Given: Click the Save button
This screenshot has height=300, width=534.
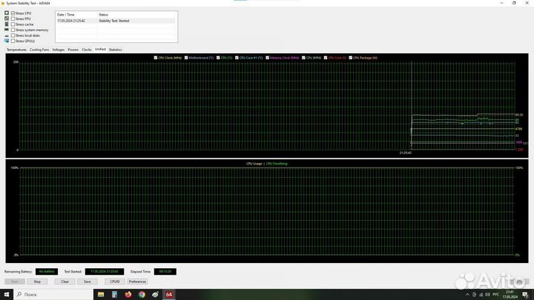Looking at the screenshot, I should (88, 281).
